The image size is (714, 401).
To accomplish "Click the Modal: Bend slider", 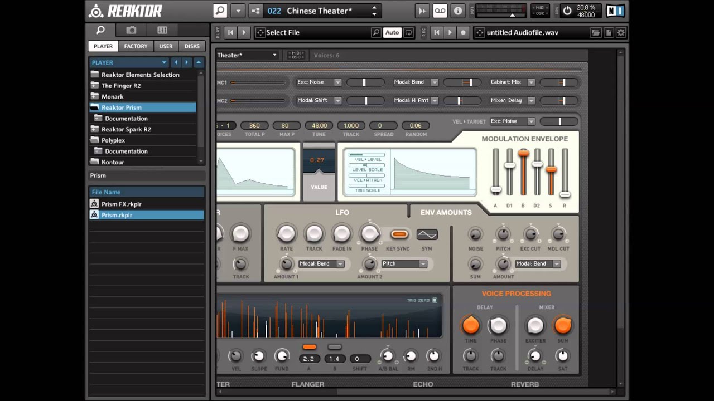I will tap(464, 82).
